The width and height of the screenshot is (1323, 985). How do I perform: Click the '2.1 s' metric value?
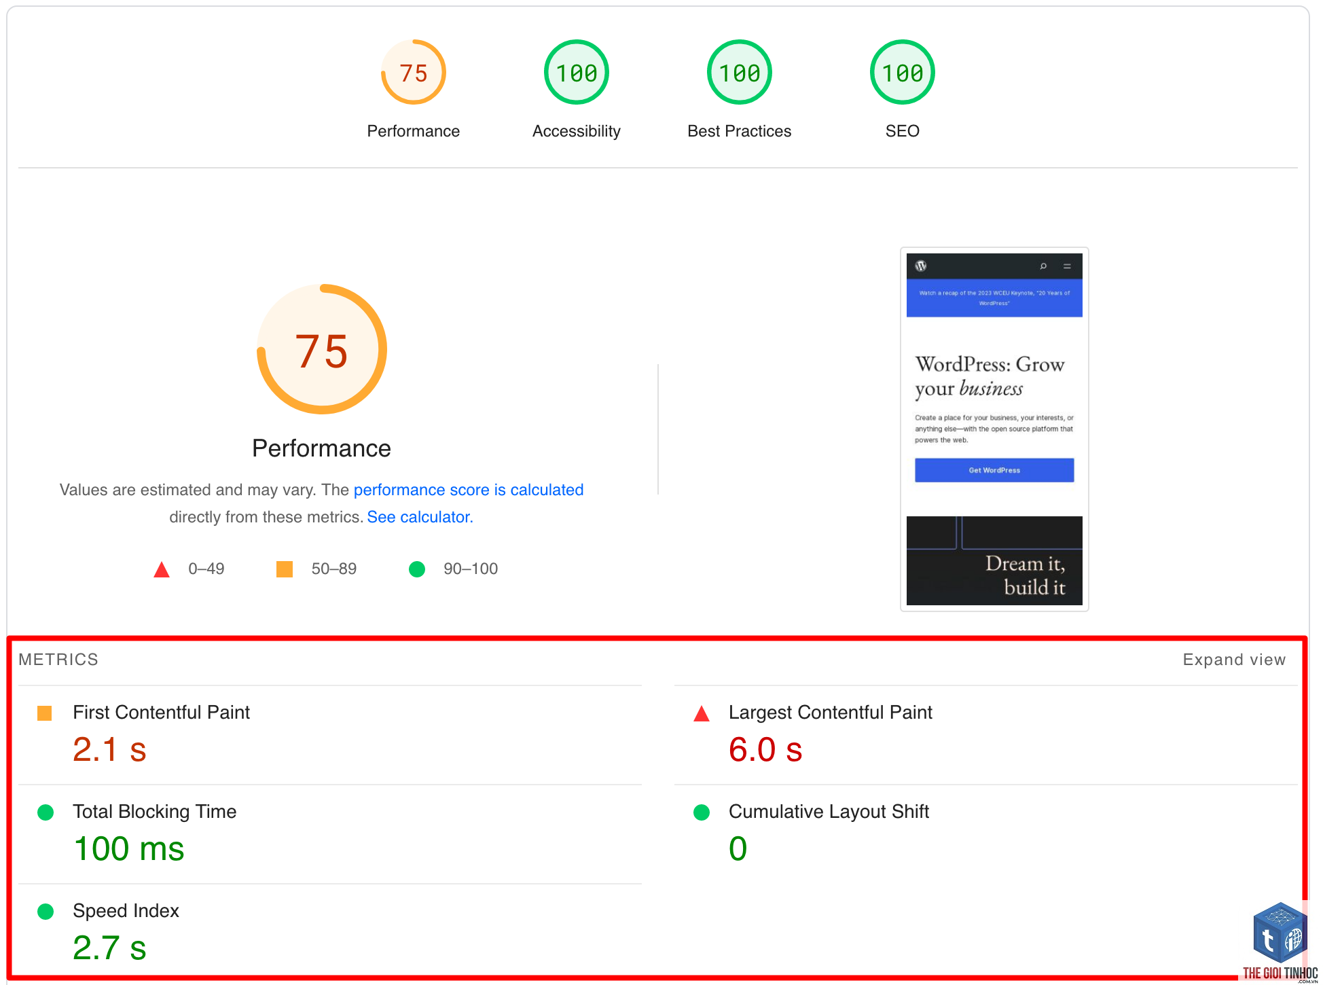coord(109,749)
